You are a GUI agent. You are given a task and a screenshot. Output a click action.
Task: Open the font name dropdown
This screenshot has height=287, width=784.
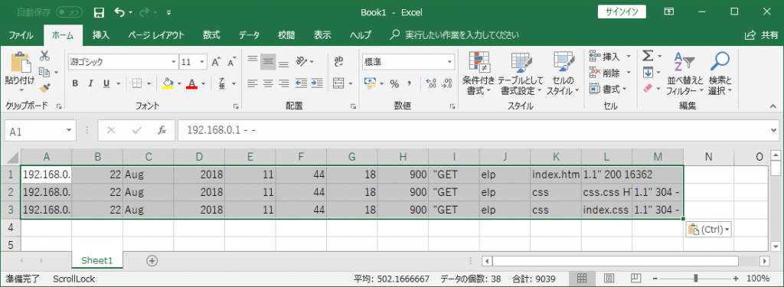174,62
